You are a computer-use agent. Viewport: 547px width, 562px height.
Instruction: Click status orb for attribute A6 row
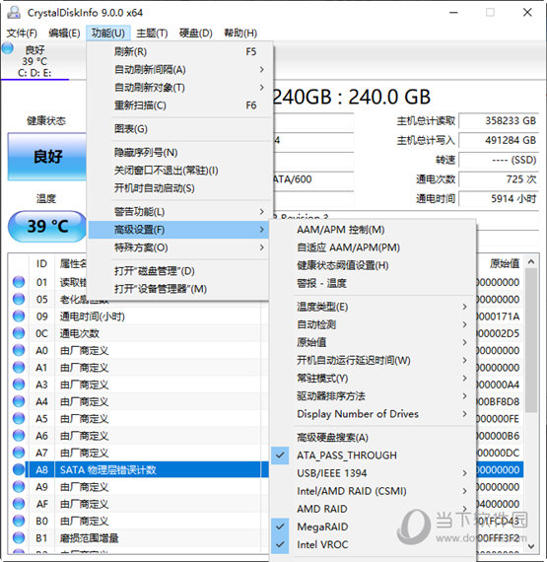19,436
